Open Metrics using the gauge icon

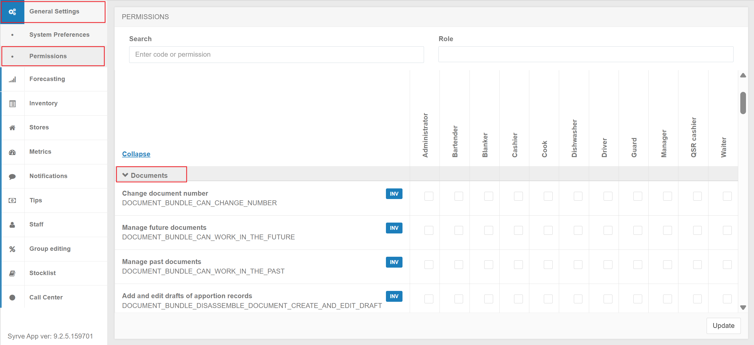pyautogui.click(x=12, y=152)
